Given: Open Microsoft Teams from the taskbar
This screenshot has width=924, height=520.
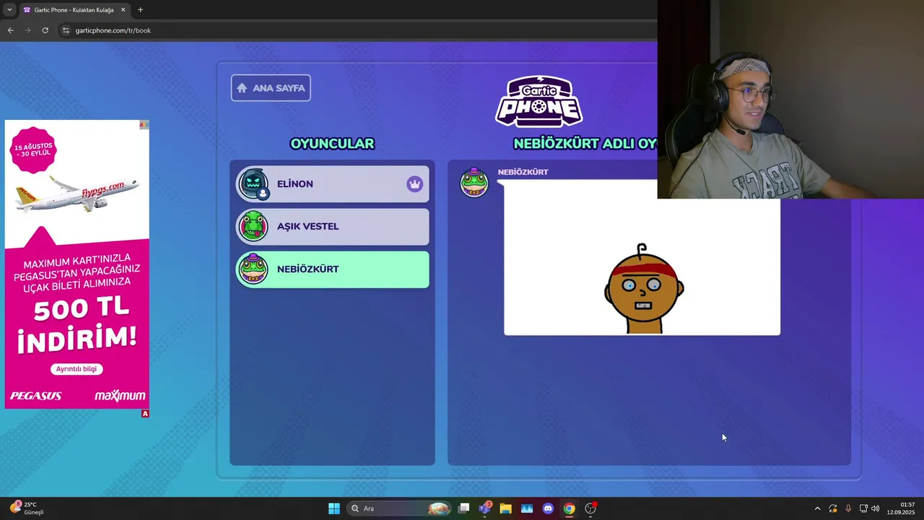Looking at the screenshot, I should click(484, 508).
